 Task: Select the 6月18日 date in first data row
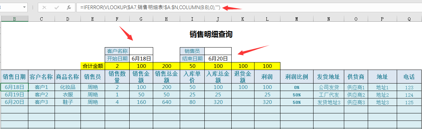pyautogui.click(x=14, y=87)
